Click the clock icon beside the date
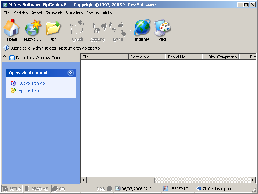This screenshot has width=258, height=194. (x=118, y=188)
